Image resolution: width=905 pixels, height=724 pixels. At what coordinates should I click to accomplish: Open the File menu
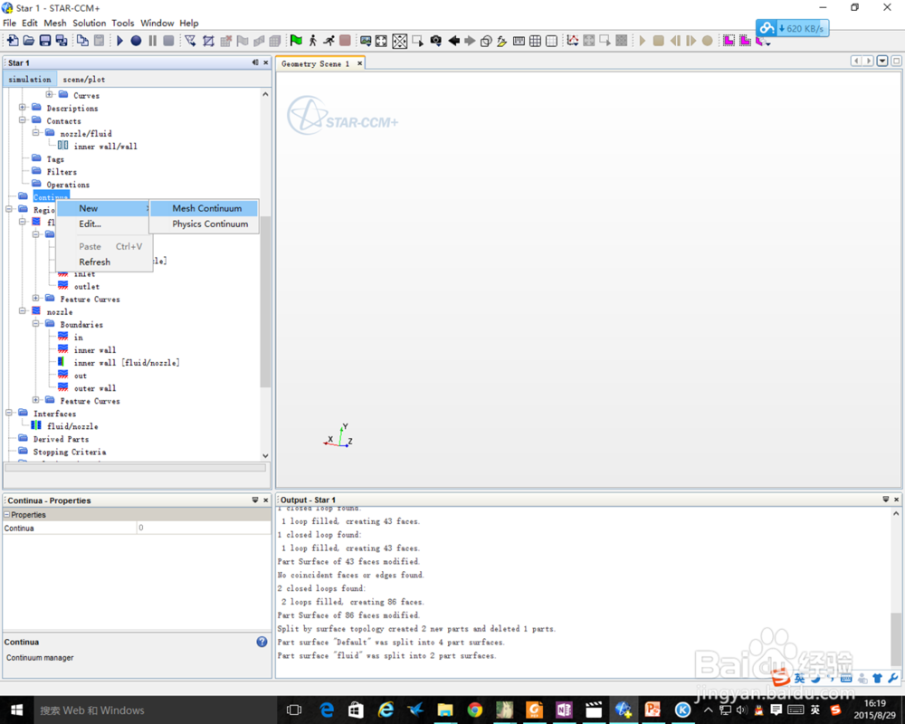click(x=9, y=24)
